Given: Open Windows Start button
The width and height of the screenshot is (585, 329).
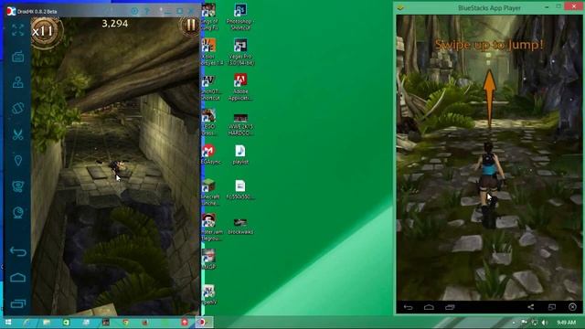Looking at the screenshot, I should (x=7, y=322).
